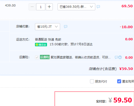This screenshot has width=134, height=106.
Task: Click the green 运费险 tag label
Action: click(45, 57)
